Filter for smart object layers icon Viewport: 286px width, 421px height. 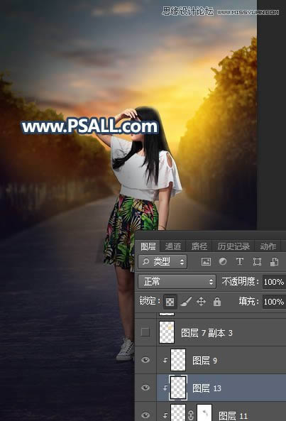tap(274, 261)
